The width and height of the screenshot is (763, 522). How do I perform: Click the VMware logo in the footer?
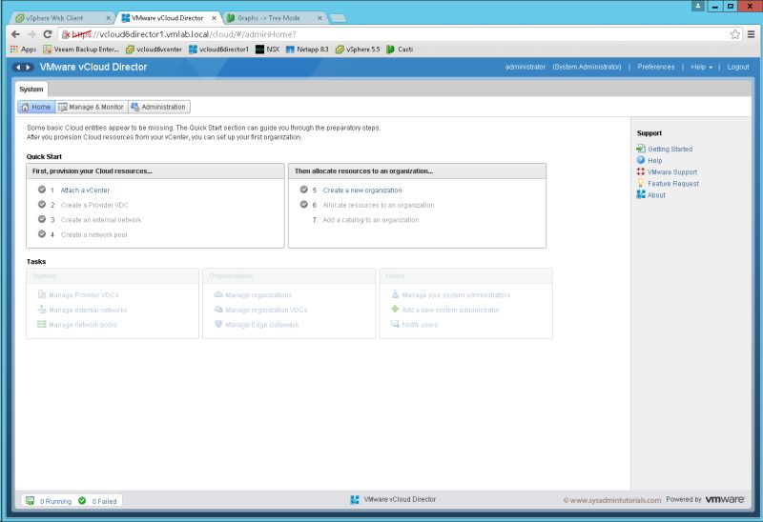(x=725, y=500)
